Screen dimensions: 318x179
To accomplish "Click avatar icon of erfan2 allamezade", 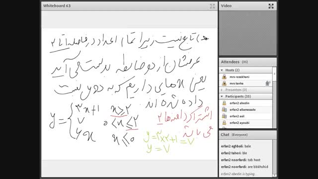I will coord(224,109).
